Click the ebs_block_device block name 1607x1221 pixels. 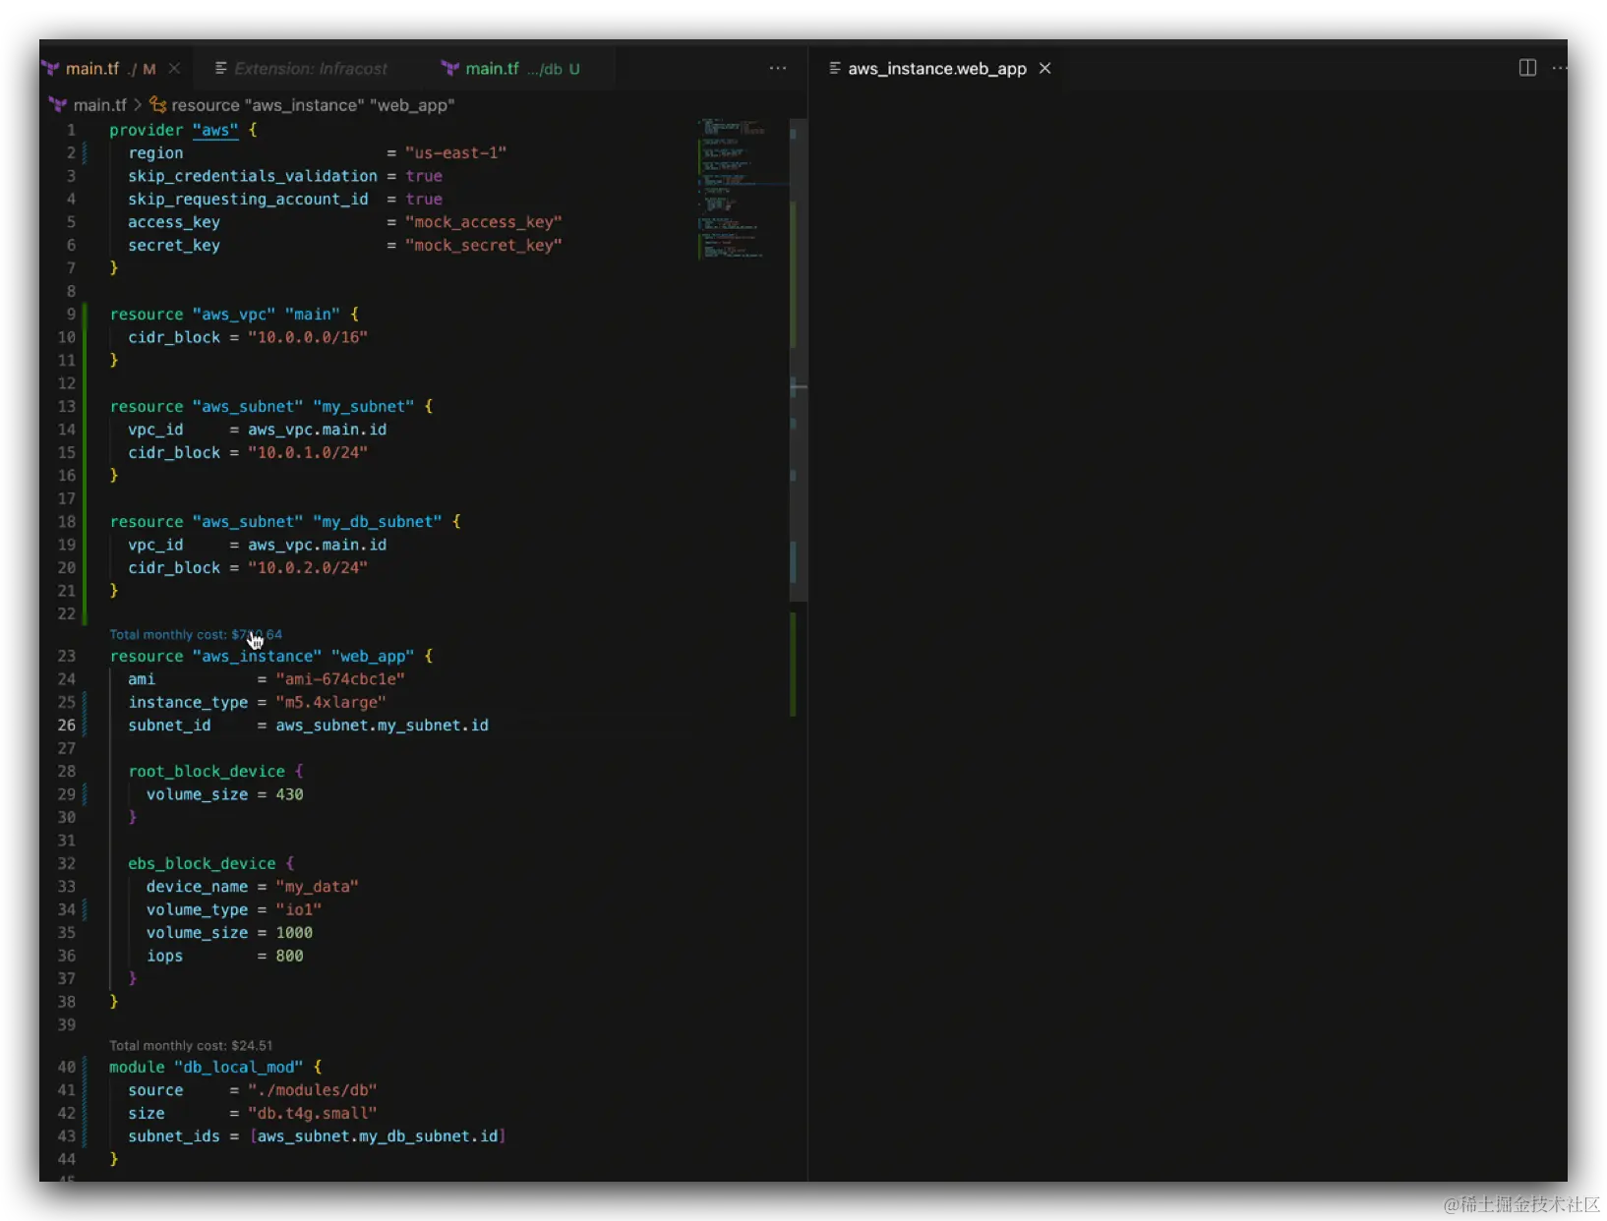(202, 864)
